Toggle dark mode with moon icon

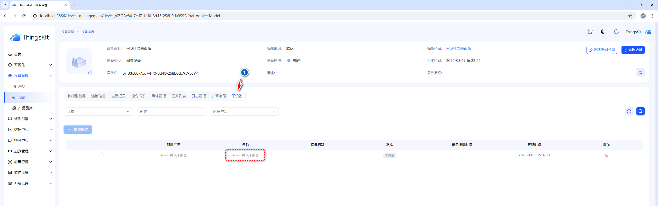[603, 32]
